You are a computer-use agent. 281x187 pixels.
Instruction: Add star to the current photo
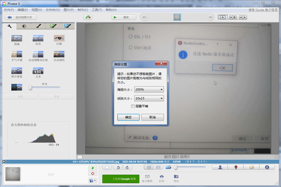pyautogui.click(x=107, y=167)
